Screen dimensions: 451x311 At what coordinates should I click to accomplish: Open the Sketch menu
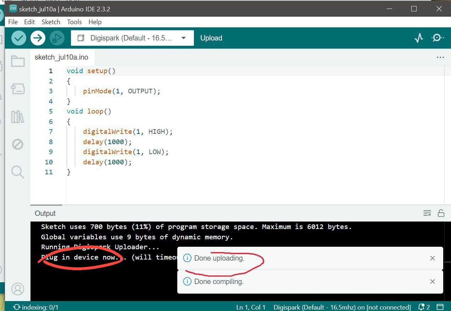[x=51, y=22]
